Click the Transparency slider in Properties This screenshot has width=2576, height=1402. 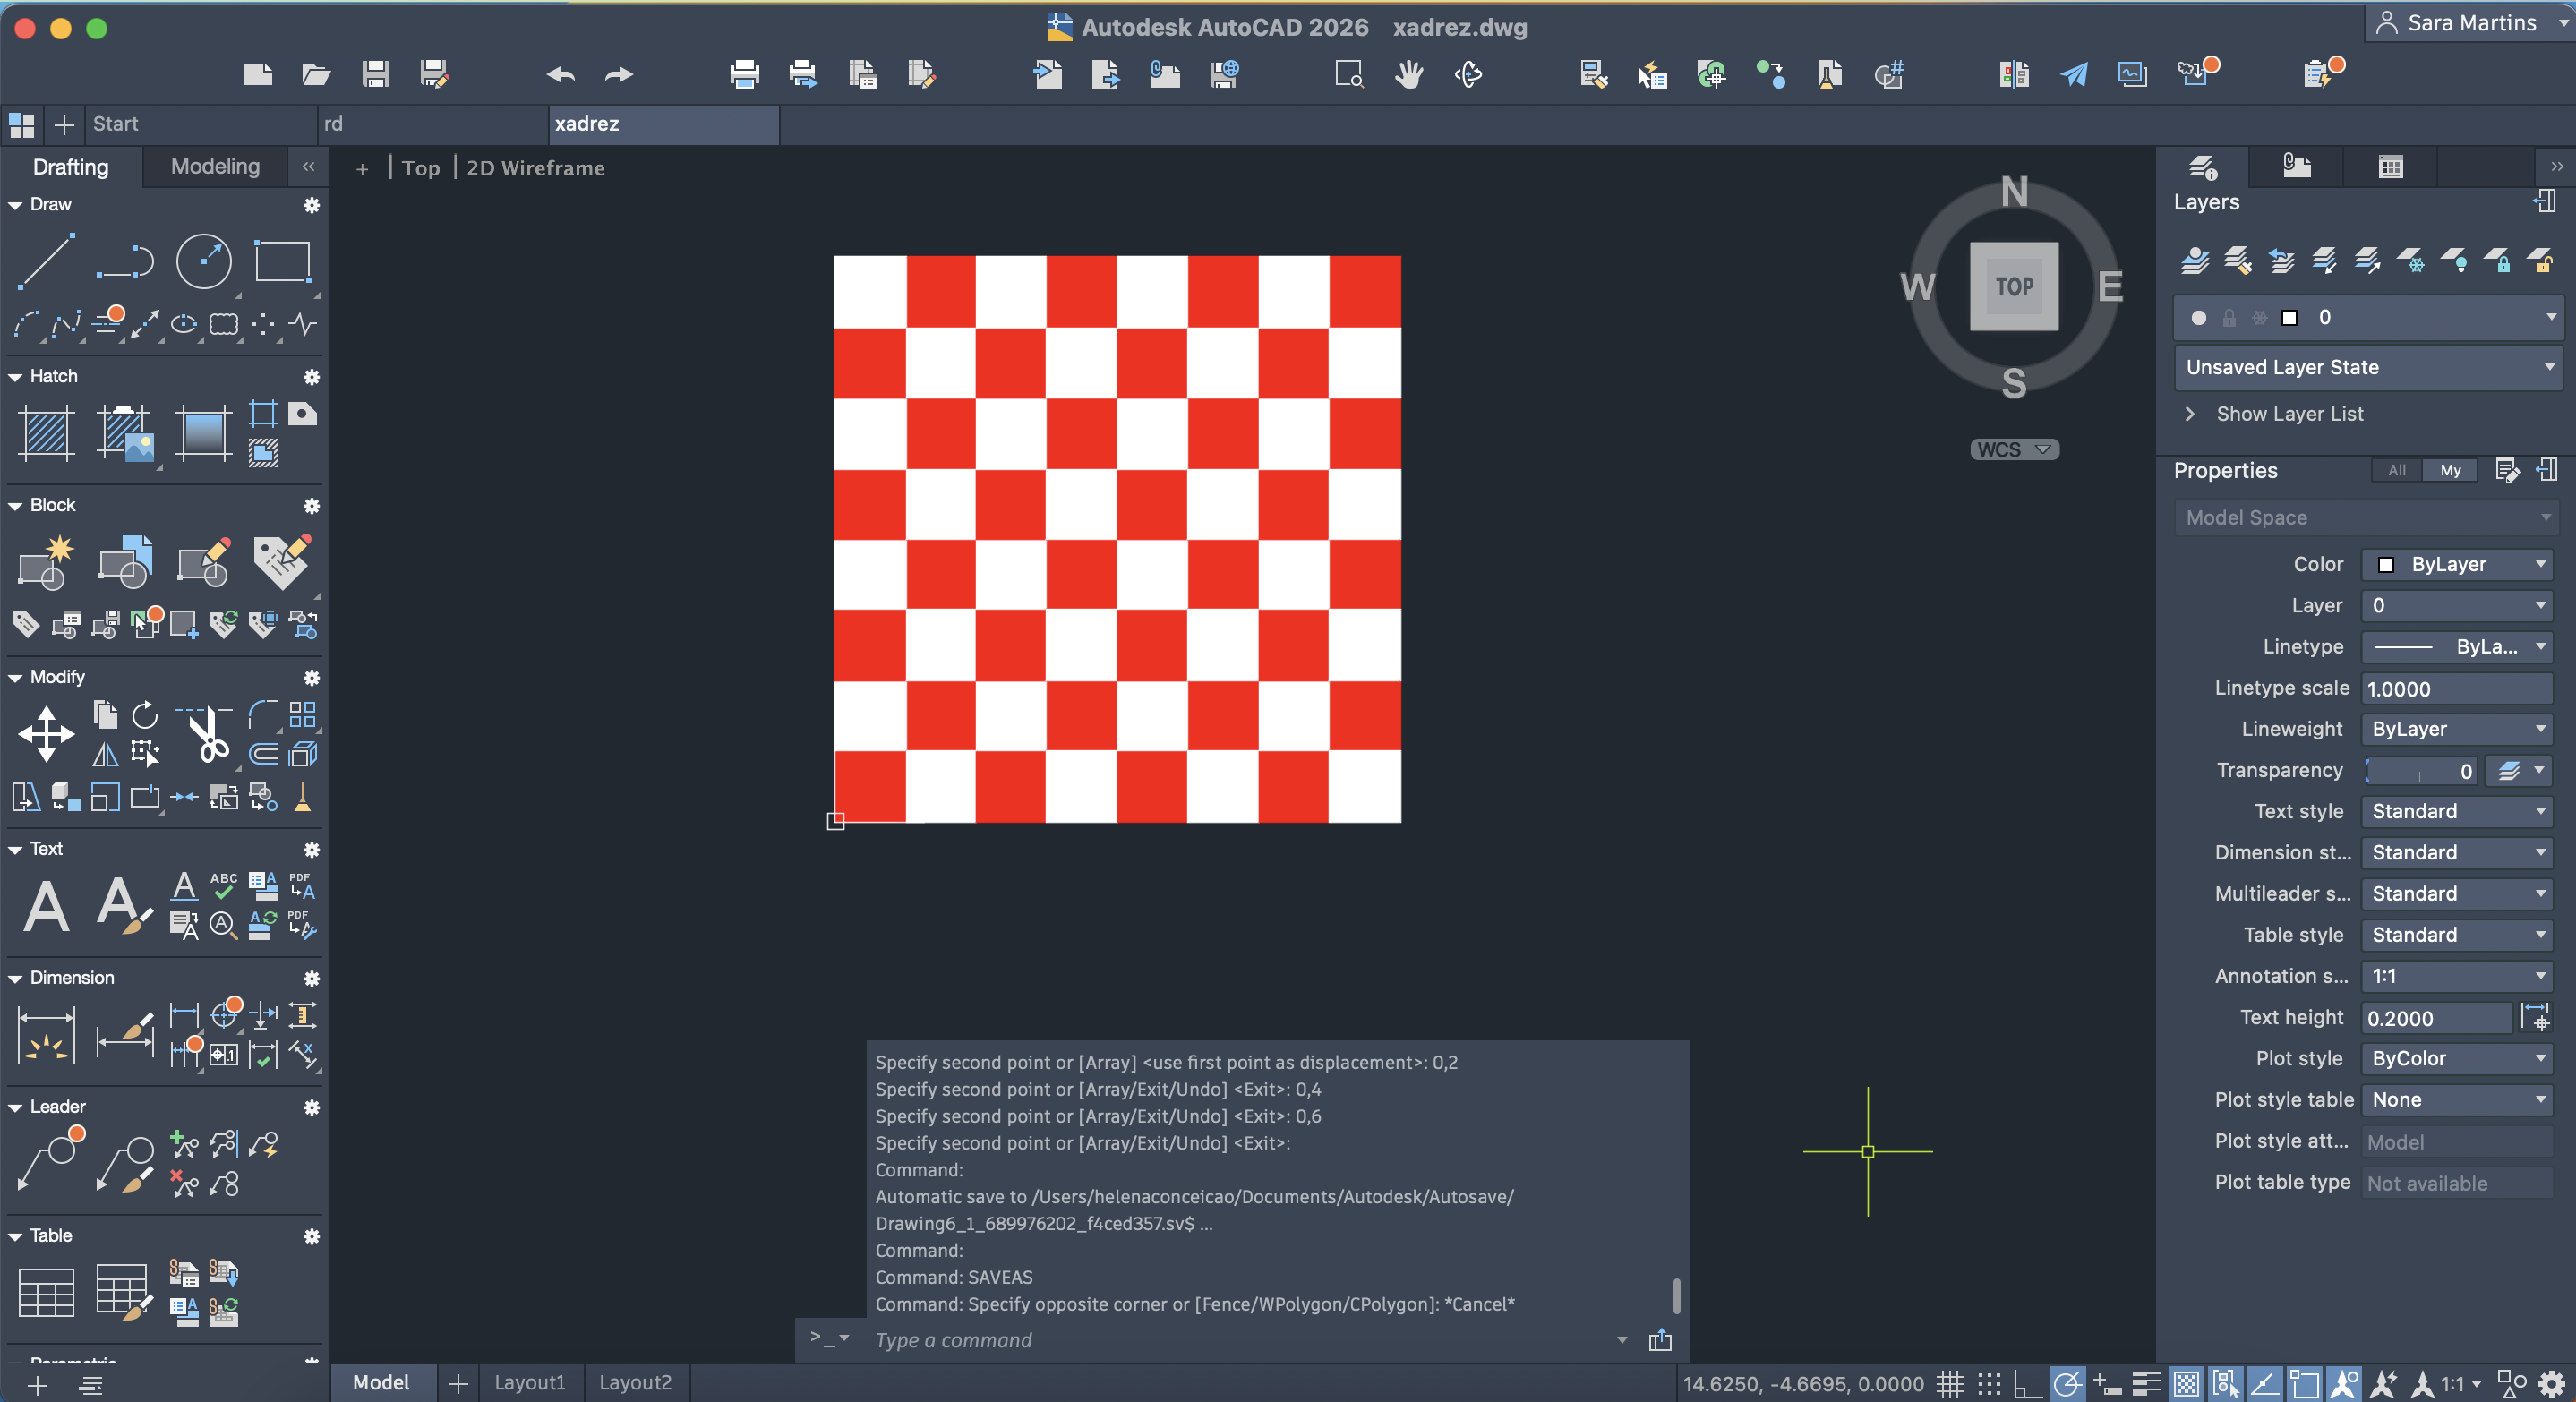[2418, 771]
